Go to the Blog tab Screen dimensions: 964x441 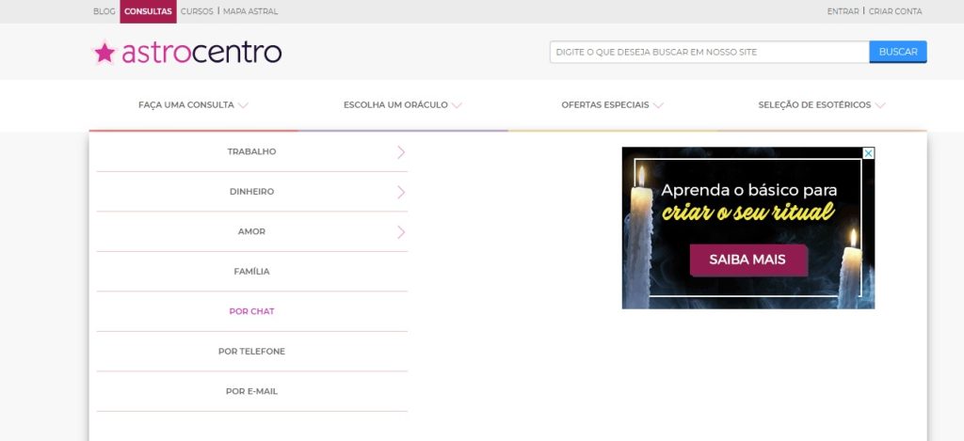click(x=104, y=11)
